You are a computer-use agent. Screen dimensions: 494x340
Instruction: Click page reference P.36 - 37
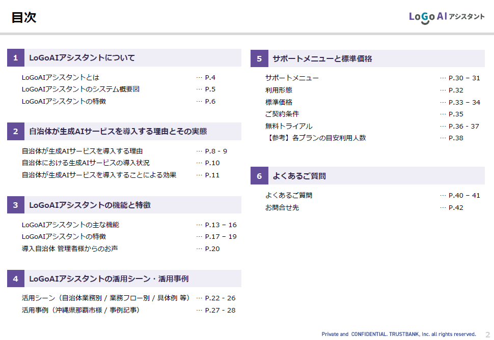pos(464,126)
